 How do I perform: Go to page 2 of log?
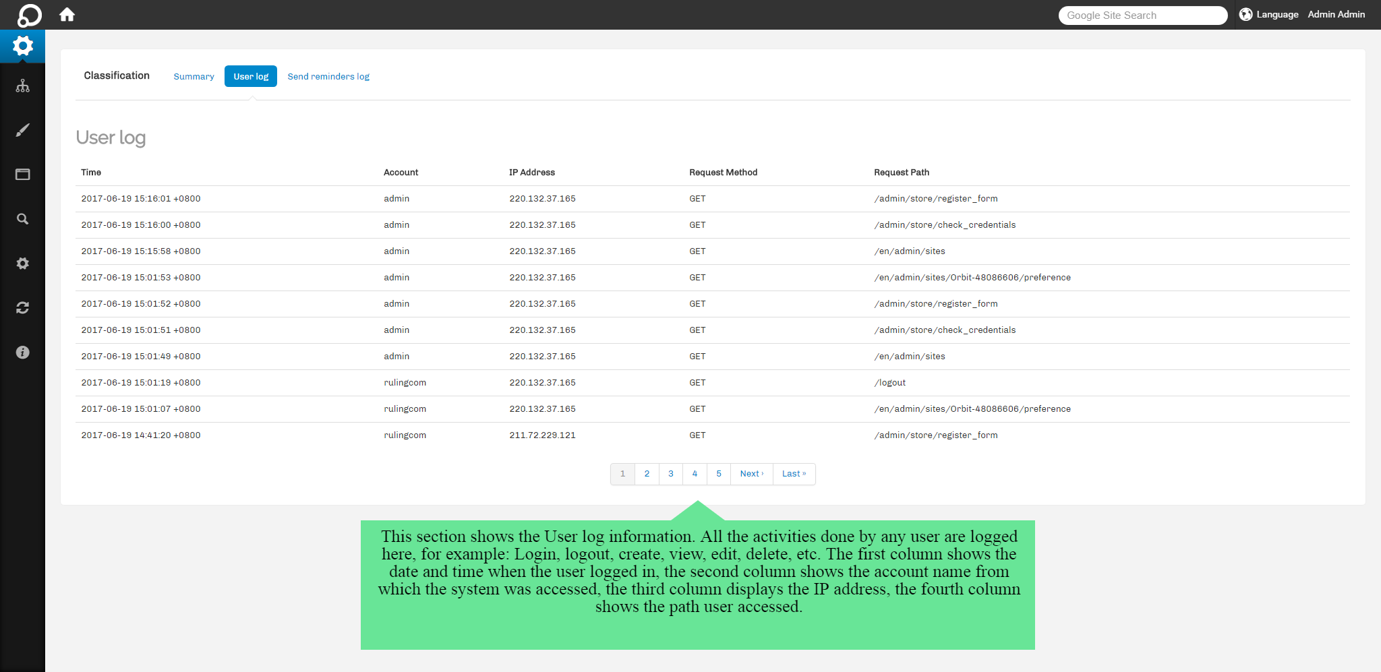click(647, 474)
